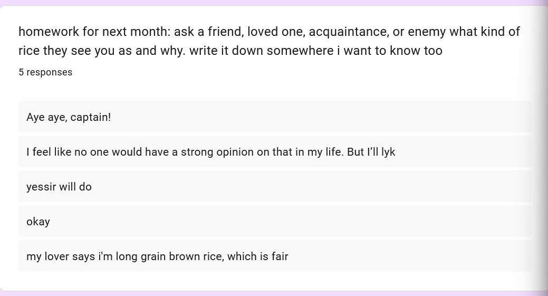
Task: Click the second line of the question beginning "rice they see"
Action: click(230, 51)
